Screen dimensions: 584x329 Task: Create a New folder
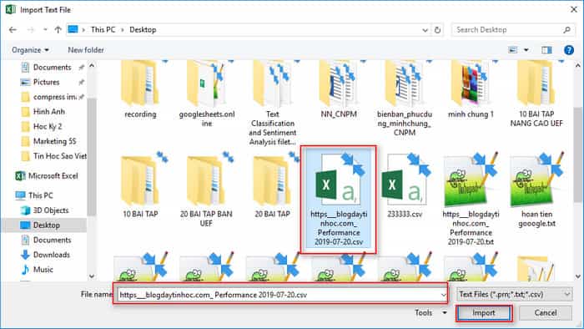pyautogui.click(x=86, y=50)
